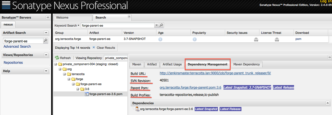Collapse the forge folder node
Screen dimensions: 332x115
click(x=69, y=79)
